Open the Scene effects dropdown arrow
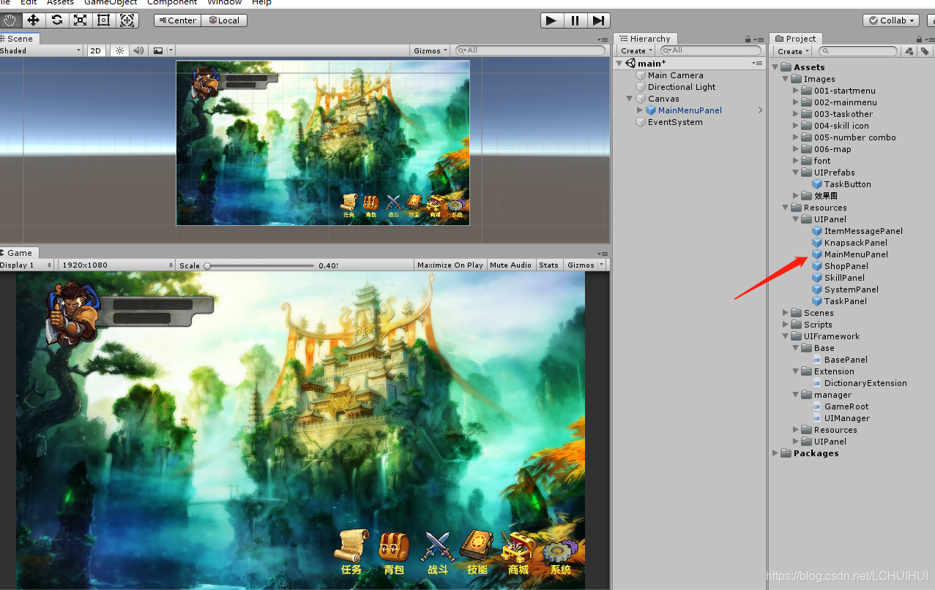 click(171, 50)
